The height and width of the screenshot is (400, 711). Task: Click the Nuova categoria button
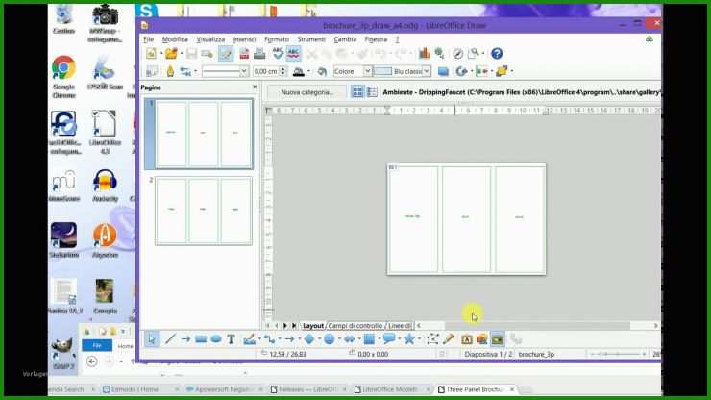[x=307, y=92]
